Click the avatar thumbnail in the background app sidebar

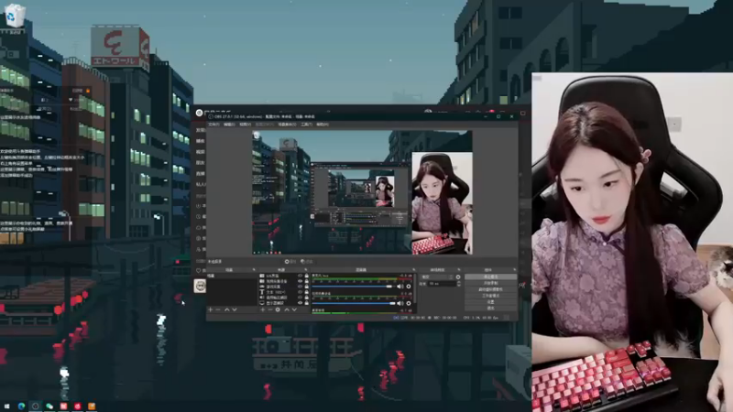pyautogui.click(x=200, y=286)
